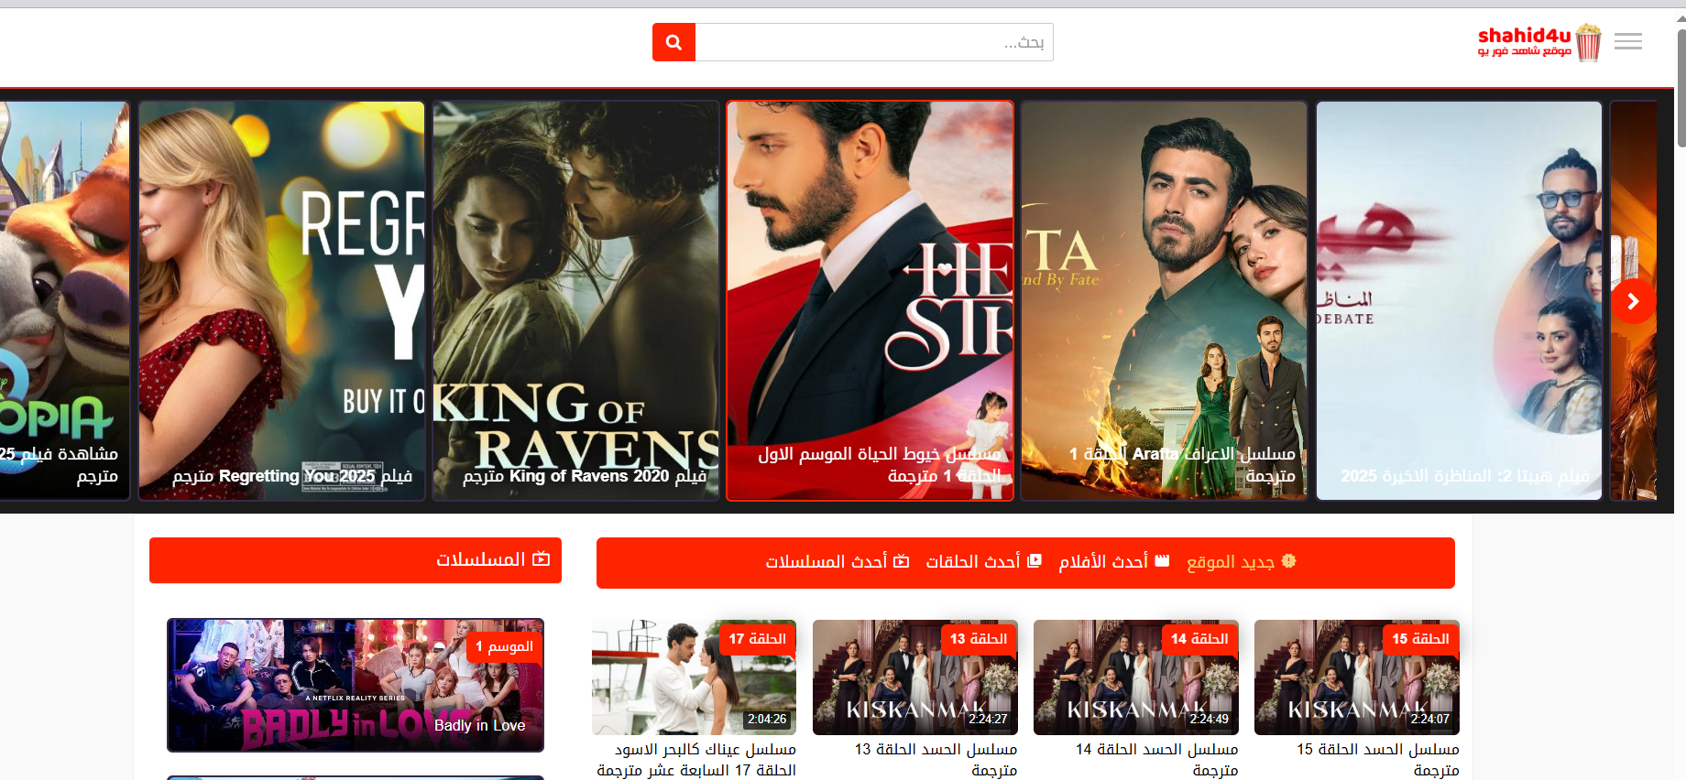The height and width of the screenshot is (780, 1686).
Task: Open Kiskanmak episode 14 thumbnail
Action: click(1135, 677)
